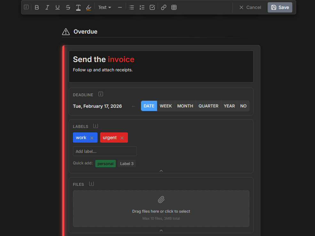This screenshot has height=236, width=315.
Task: Click the Add label input field
Action: coord(105,151)
